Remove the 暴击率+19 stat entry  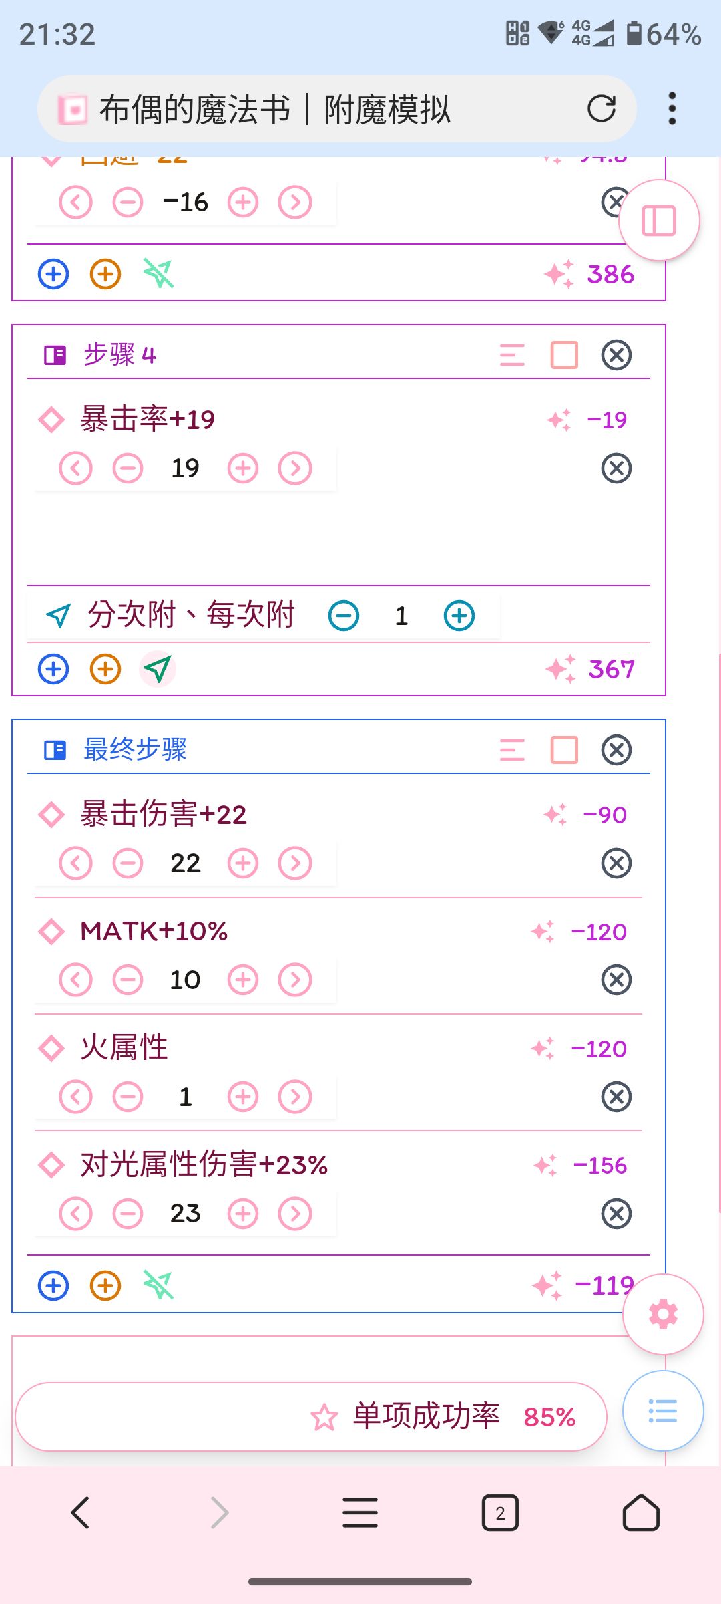coord(616,468)
